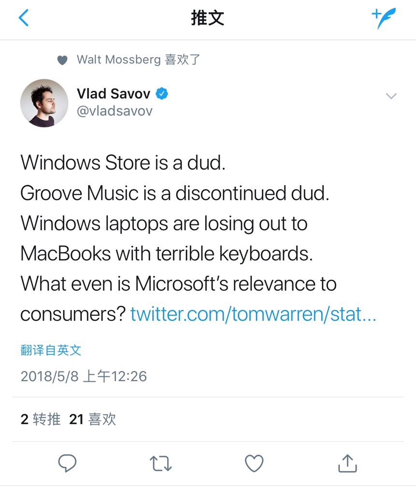Compose a new tweet with feather icon
This screenshot has width=416, height=490.
[384, 18]
